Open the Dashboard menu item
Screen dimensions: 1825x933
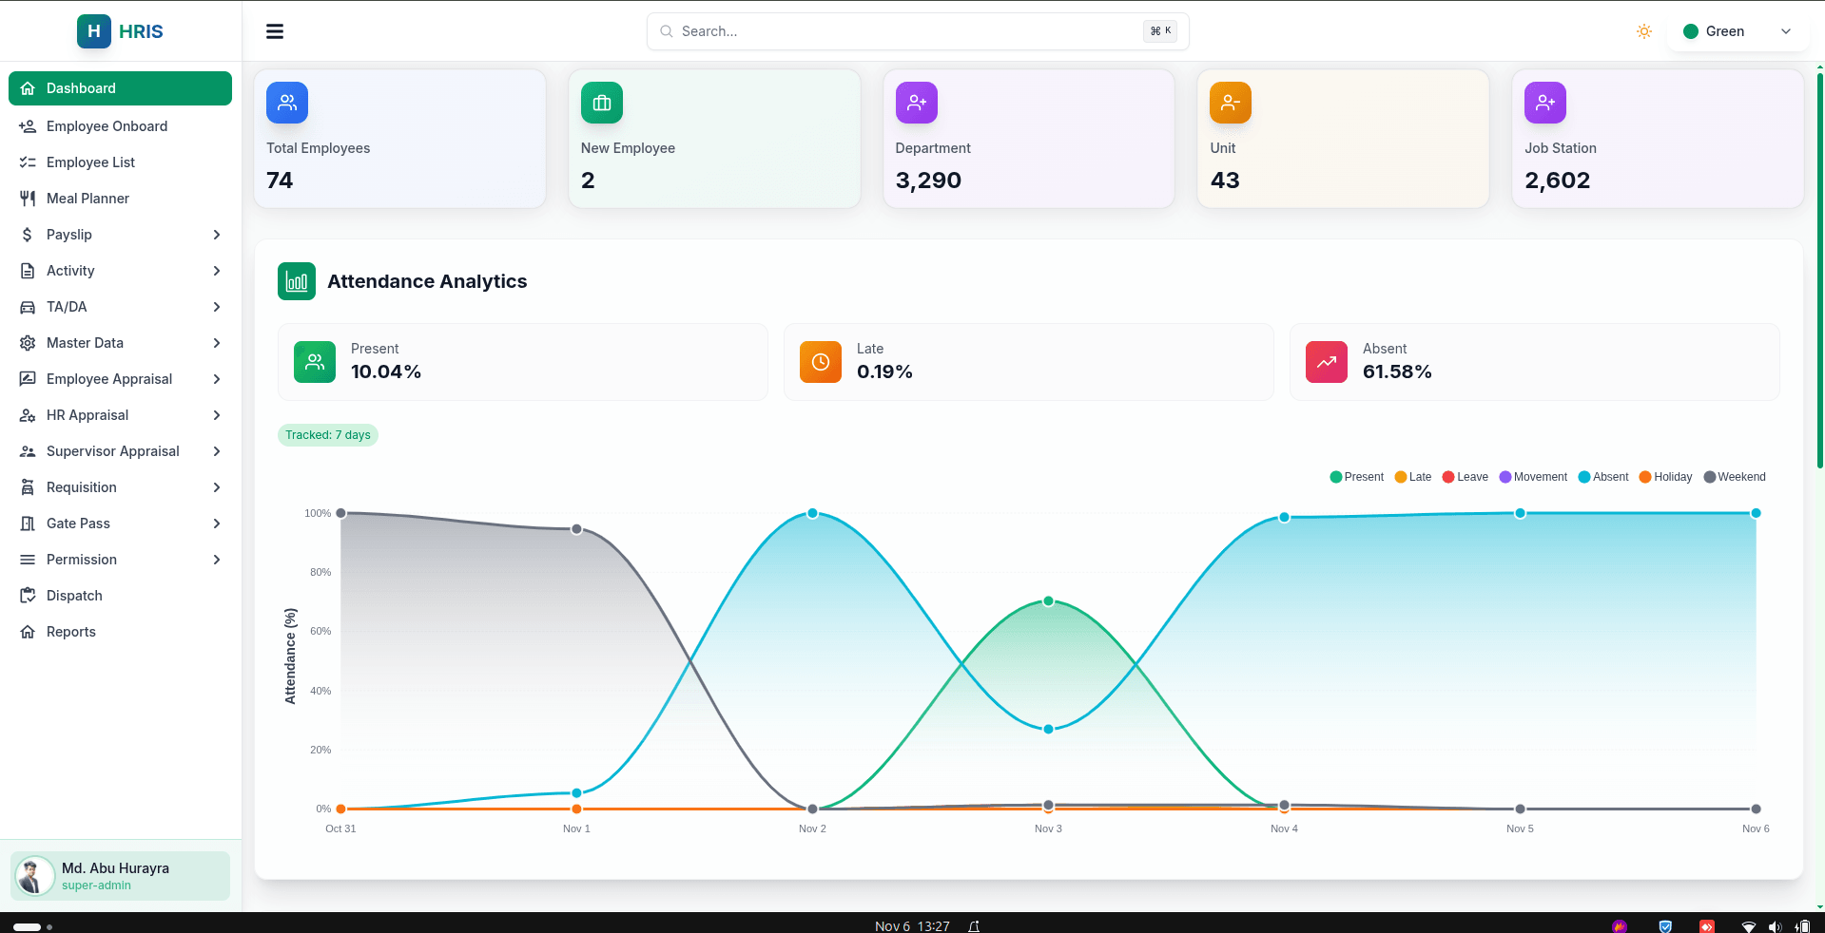(x=79, y=87)
